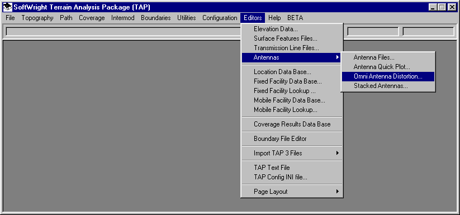This screenshot has width=460, height=215.
Task: Expand the Antennas submenu item
Action: pos(292,57)
